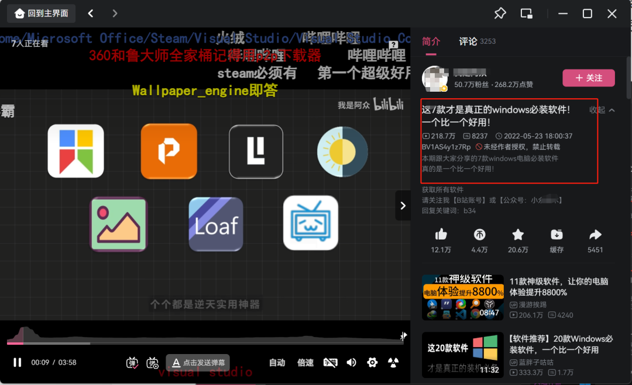Image resolution: width=632 pixels, height=385 pixels.
Task: Share the video using arrow icon
Action: (595, 234)
